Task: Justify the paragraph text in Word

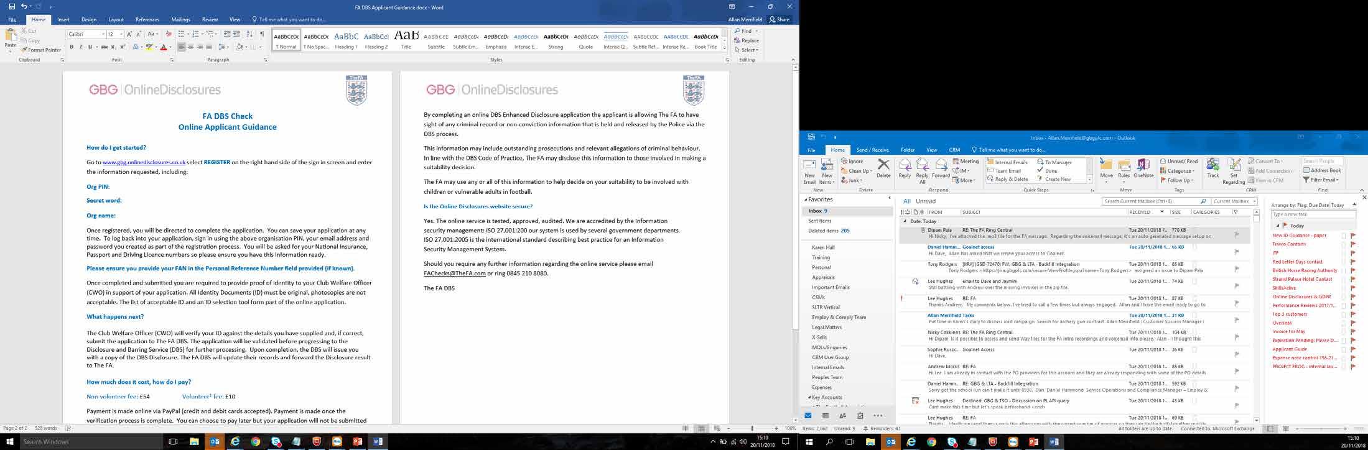Action: tap(209, 47)
